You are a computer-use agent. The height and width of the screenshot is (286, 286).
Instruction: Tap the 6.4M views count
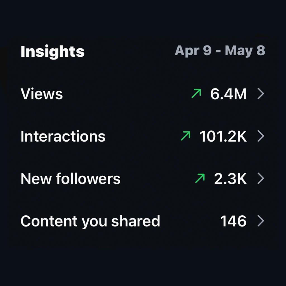point(228,94)
